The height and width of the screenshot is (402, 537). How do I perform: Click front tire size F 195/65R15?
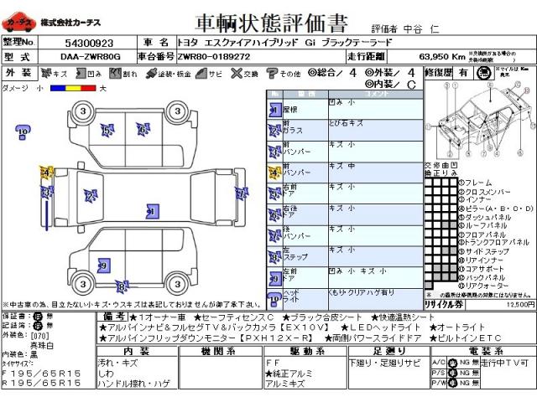tap(41, 374)
